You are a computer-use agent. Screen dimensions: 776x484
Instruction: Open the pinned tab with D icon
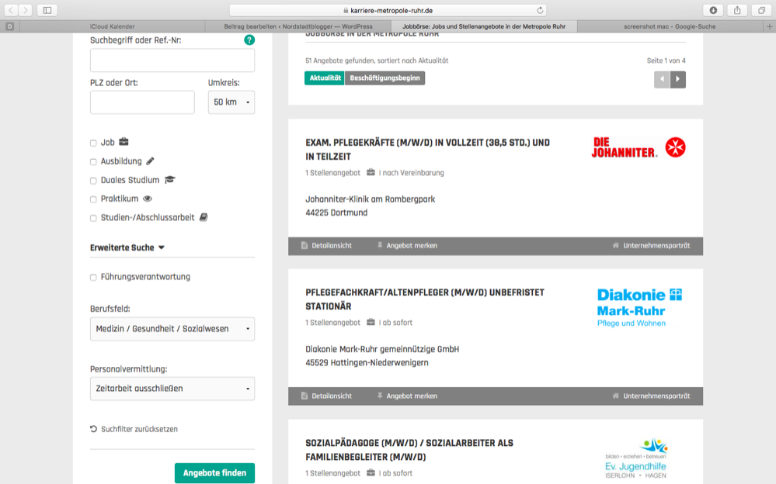click(x=10, y=26)
